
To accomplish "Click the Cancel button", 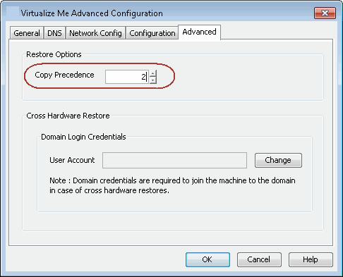I will coord(259,259).
